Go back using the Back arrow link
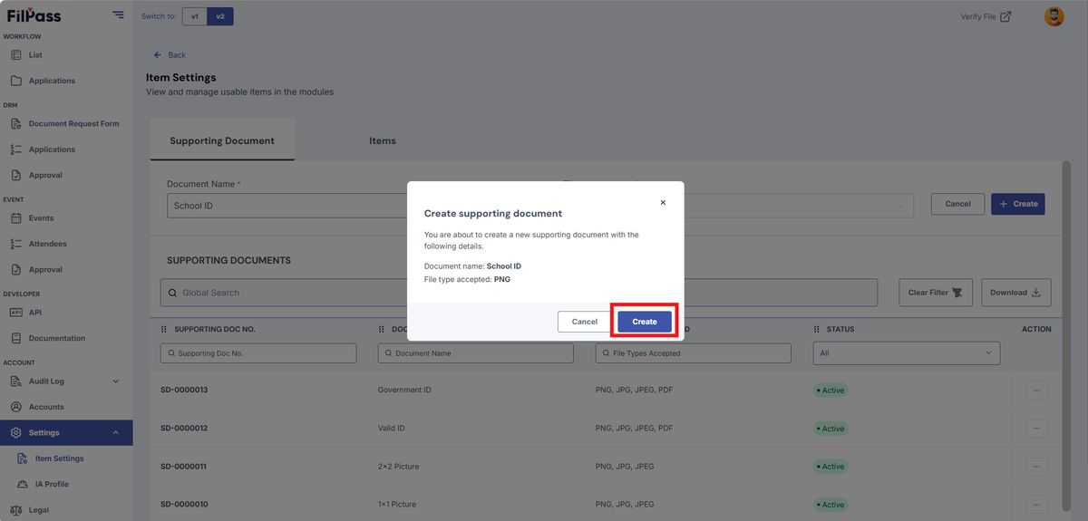 coord(170,55)
